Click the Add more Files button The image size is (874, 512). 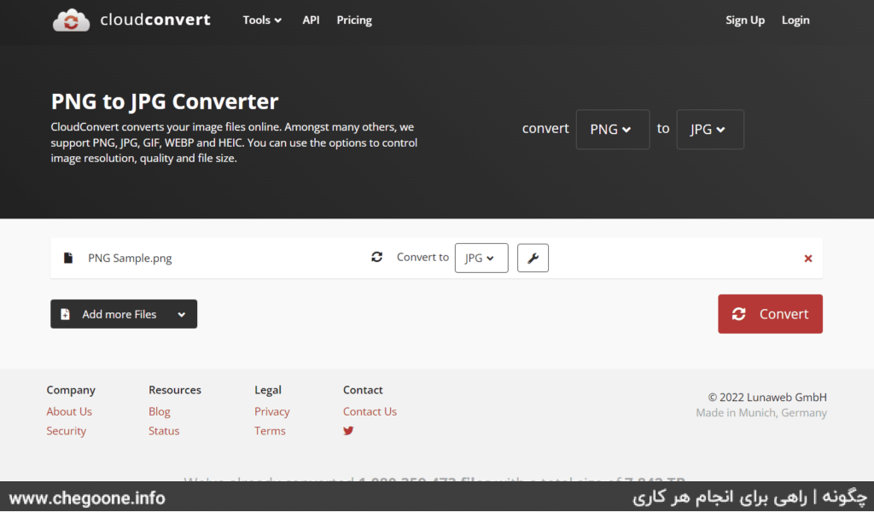tap(124, 314)
